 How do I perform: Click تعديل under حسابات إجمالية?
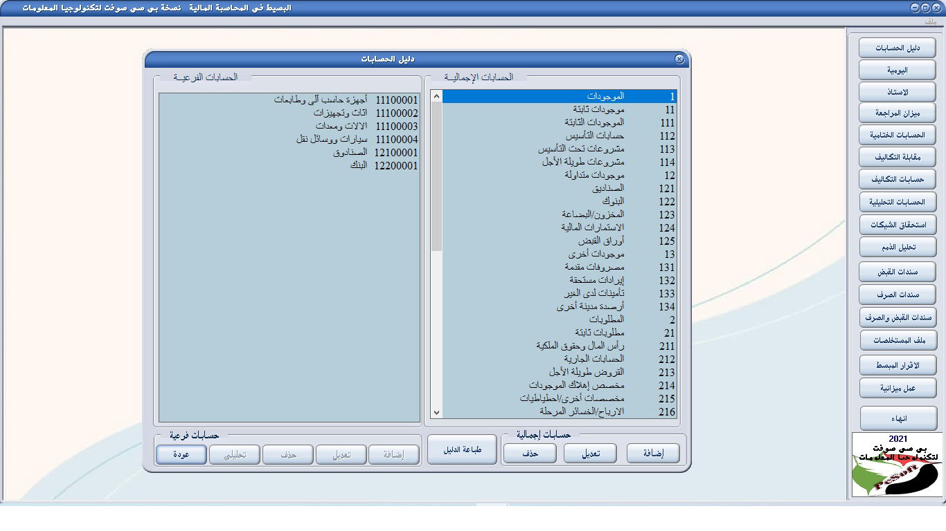(x=590, y=452)
